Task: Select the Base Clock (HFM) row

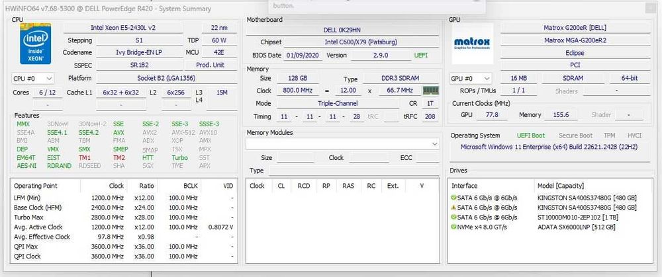Action: (x=124, y=208)
